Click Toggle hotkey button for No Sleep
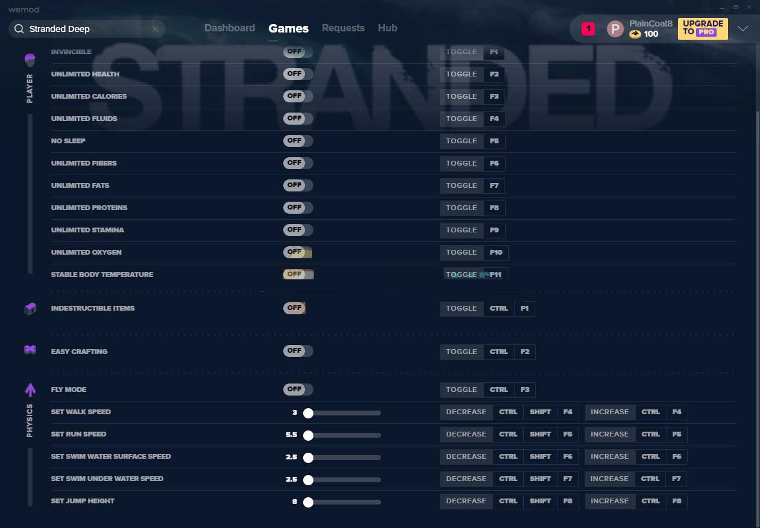760x528 pixels. coord(462,141)
